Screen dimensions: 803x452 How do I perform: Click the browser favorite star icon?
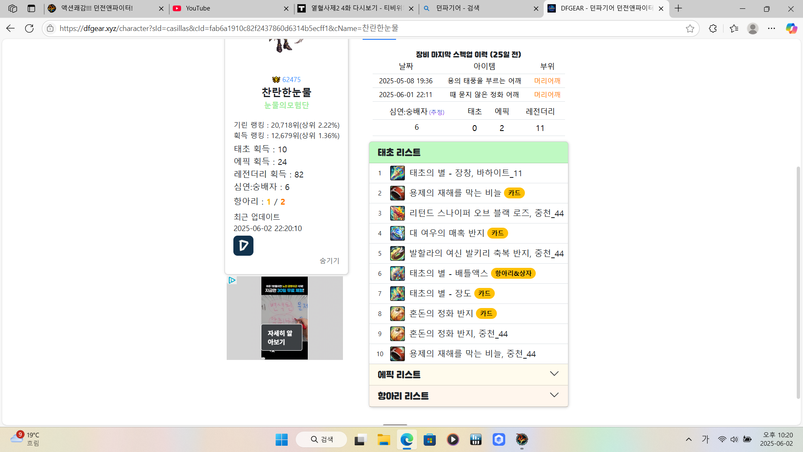click(x=690, y=28)
